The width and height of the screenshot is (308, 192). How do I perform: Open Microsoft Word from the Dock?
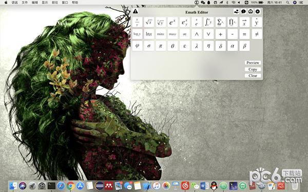[204, 186]
